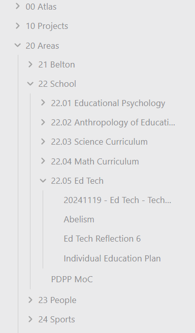Open the Ed Tech Reflection 6 note

point(102,239)
